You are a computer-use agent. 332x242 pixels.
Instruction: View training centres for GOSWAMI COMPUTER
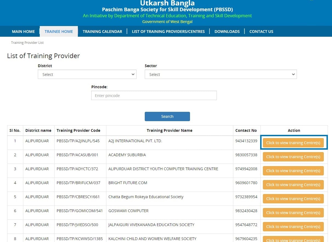(293, 213)
